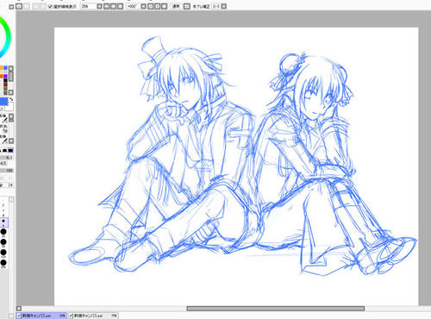This screenshot has width=431, height=319.
Task: Open the zoom level dropdown arrow
Action: [99, 6]
